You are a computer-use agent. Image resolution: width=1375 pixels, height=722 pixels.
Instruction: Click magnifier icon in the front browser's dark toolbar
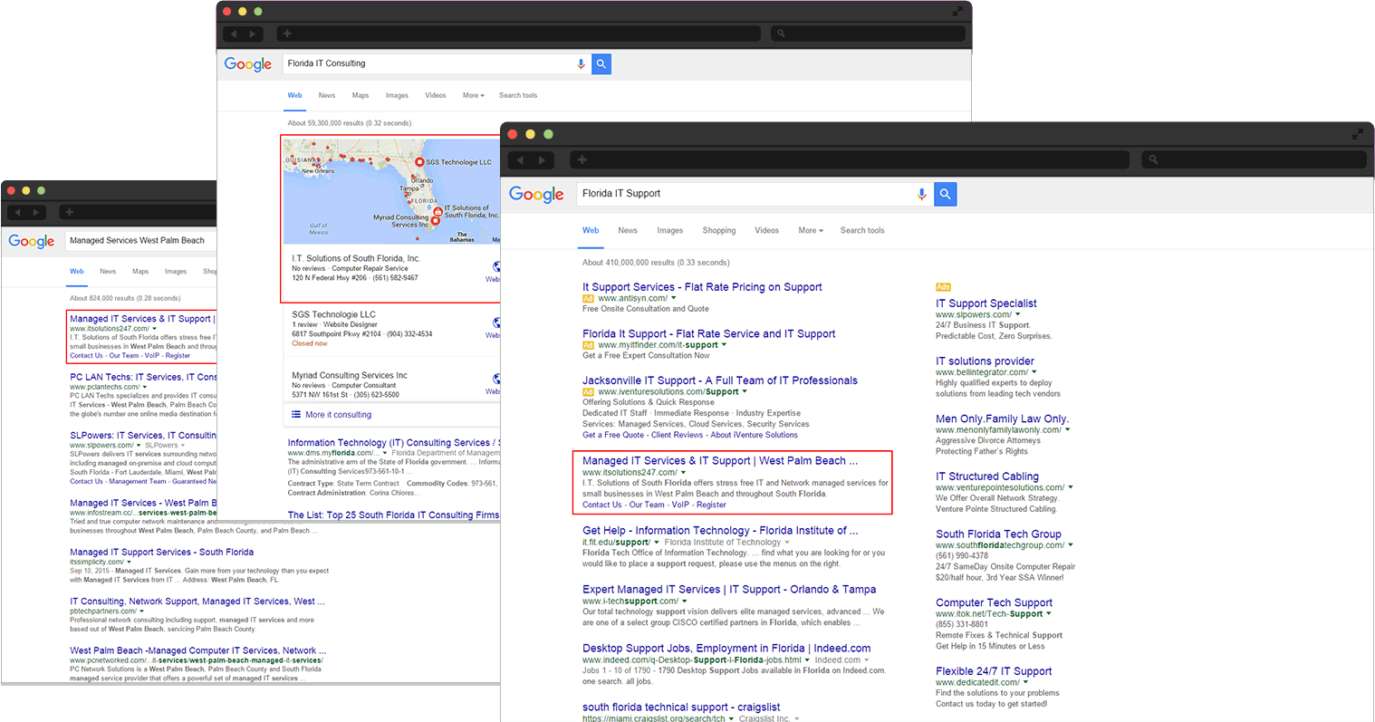point(1153,159)
